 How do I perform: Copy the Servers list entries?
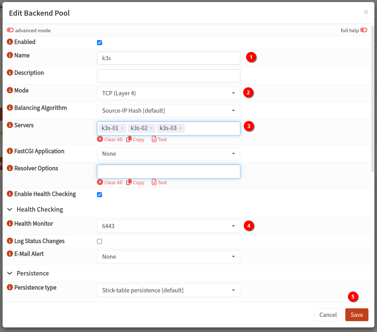point(136,139)
